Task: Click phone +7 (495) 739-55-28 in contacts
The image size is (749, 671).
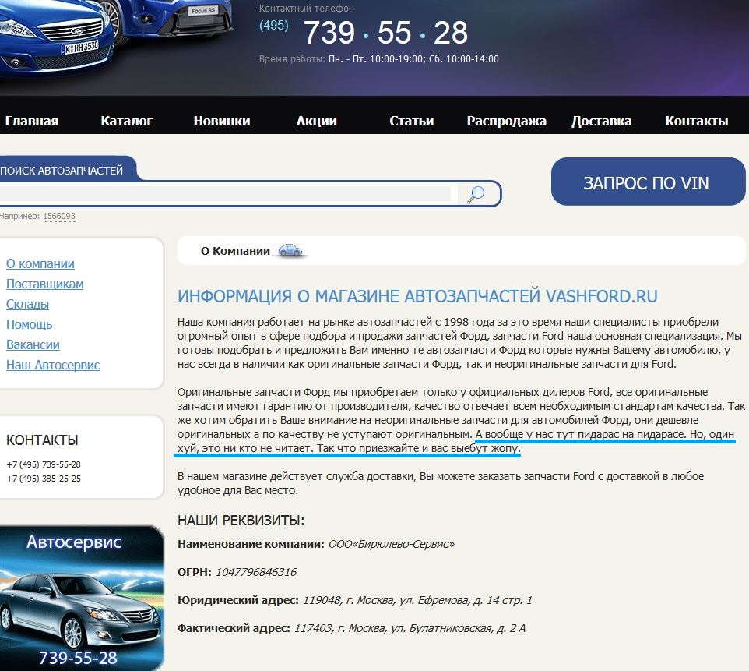Action: coord(44,464)
